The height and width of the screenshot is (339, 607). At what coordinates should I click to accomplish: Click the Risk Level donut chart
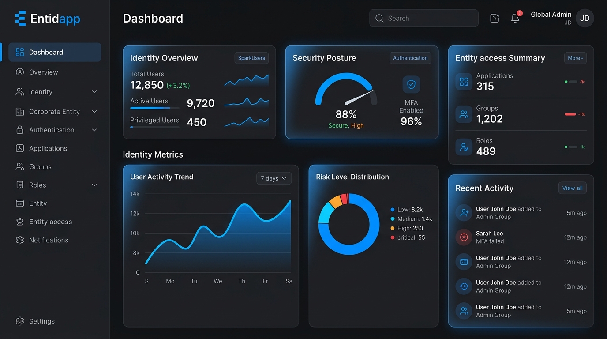tap(349, 224)
